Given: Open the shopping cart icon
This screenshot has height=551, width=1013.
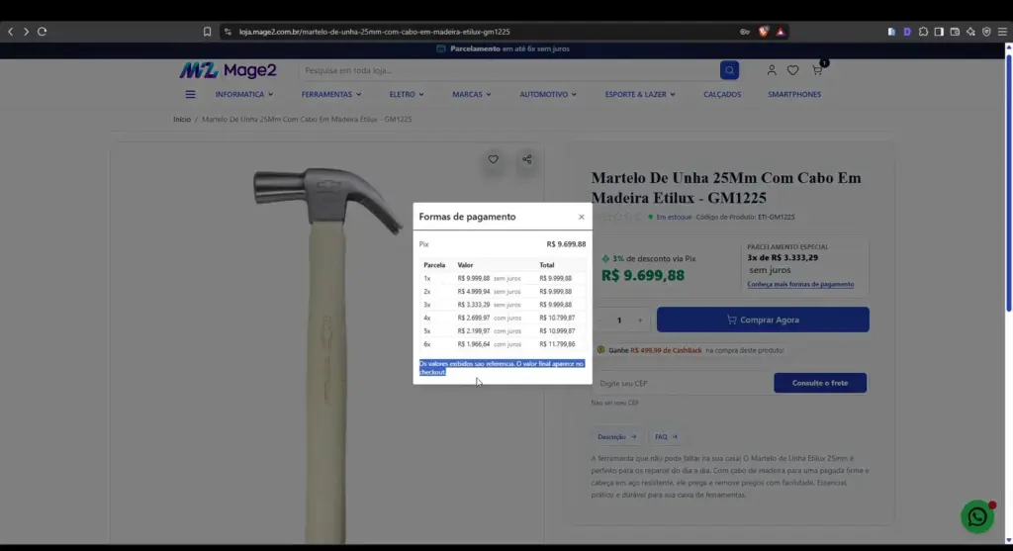Looking at the screenshot, I should (x=817, y=70).
